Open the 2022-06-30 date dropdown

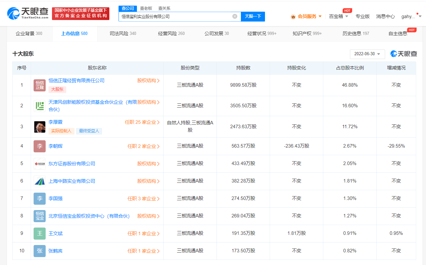pyautogui.click(x=367, y=54)
